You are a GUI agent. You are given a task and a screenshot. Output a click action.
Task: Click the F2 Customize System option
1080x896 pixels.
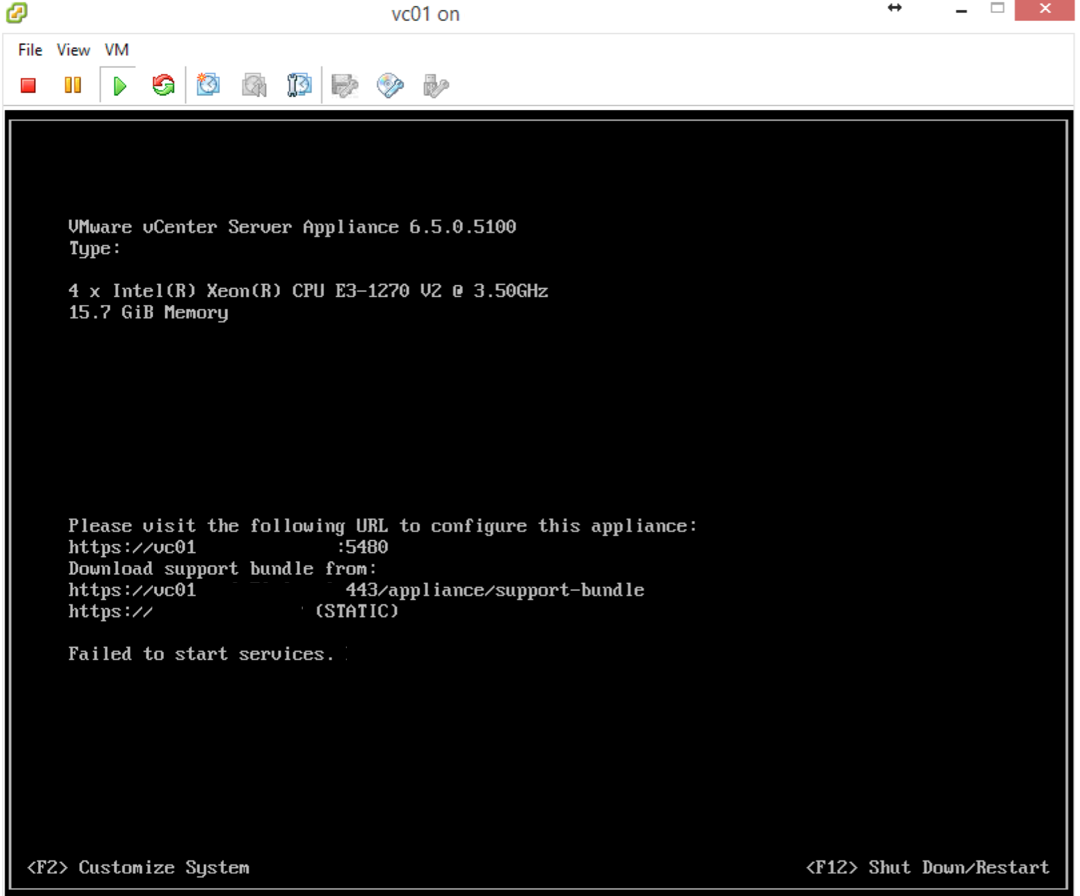tap(138, 868)
